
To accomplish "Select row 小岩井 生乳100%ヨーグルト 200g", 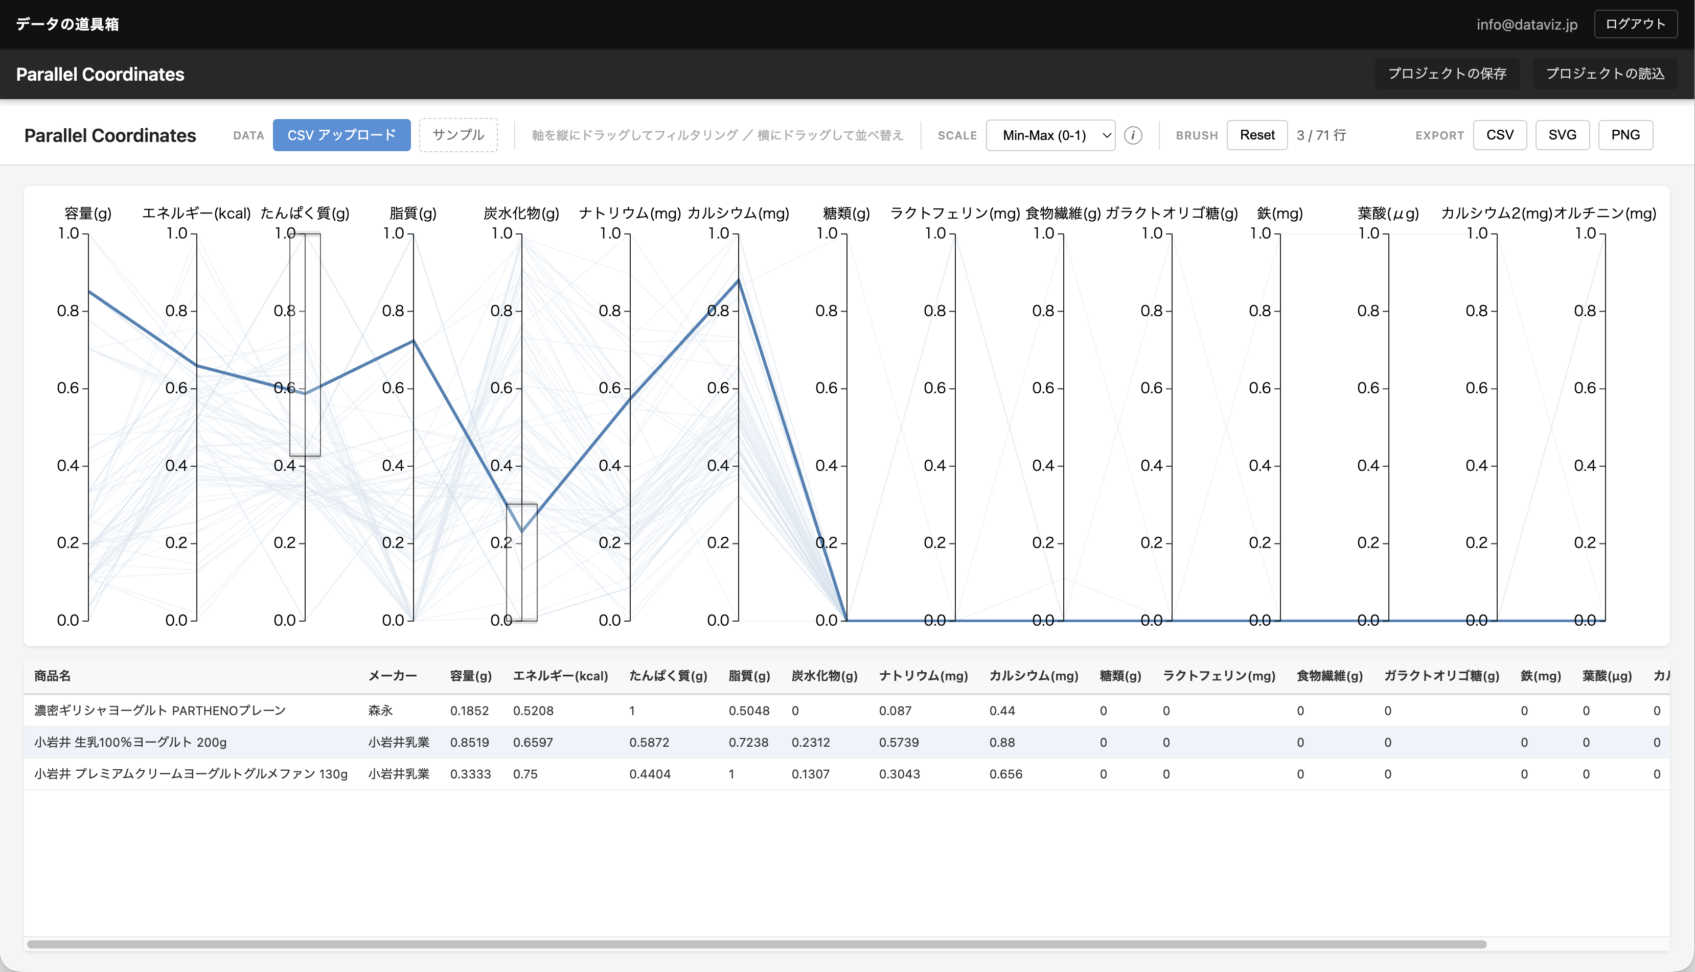I will point(130,742).
